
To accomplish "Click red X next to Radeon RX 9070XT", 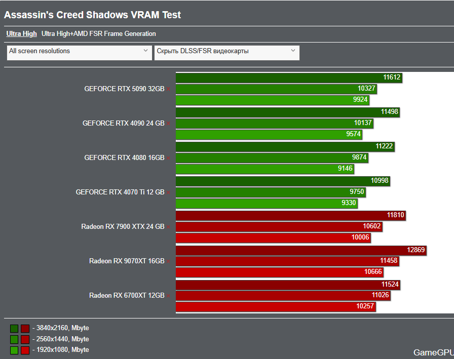I will 169,261.
